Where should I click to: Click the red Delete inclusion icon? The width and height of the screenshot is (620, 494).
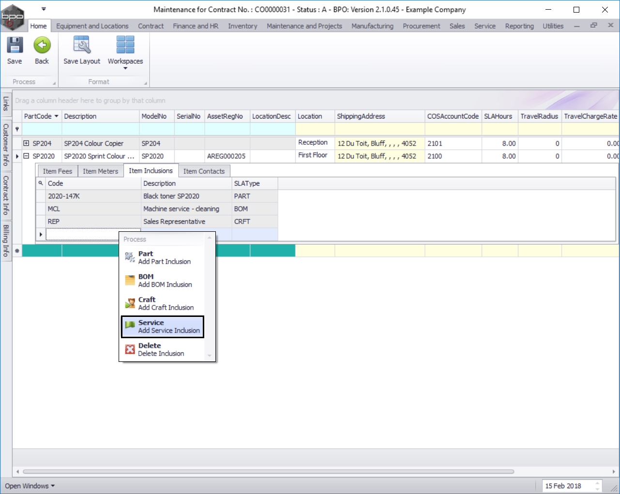pos(130,349)
